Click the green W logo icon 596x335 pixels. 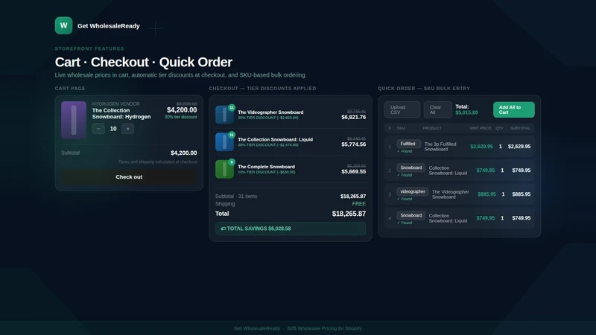63,25
